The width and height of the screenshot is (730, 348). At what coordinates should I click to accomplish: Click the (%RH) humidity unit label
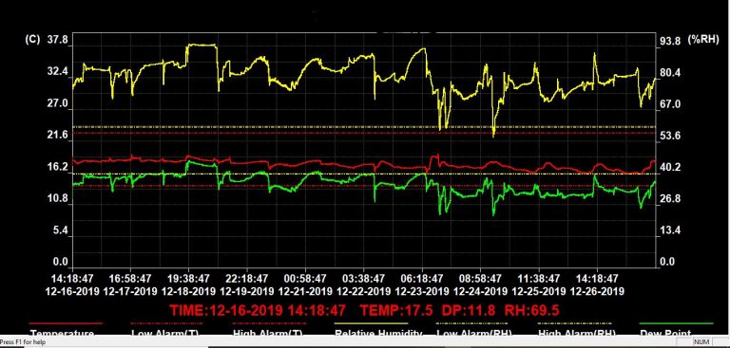[704, 40]
